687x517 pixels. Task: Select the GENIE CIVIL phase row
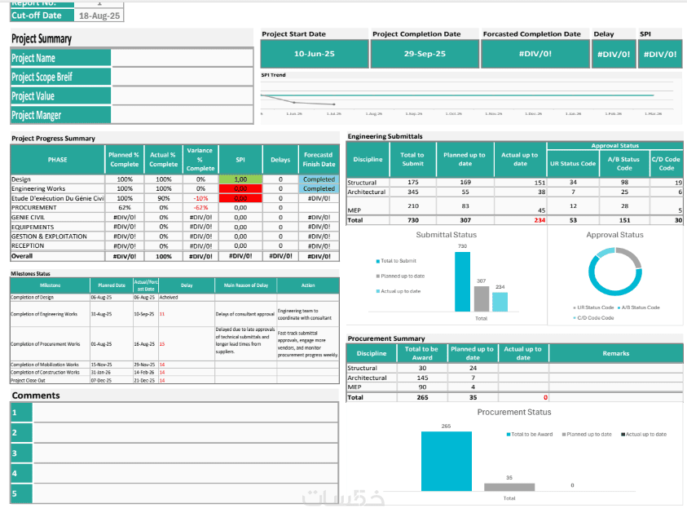click(175, 217)
